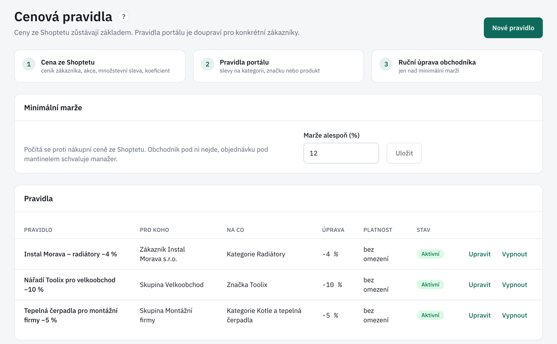This screenshot has width=557, height=344.
Task: Click the help question mark icon
Action: coord(123,17)
